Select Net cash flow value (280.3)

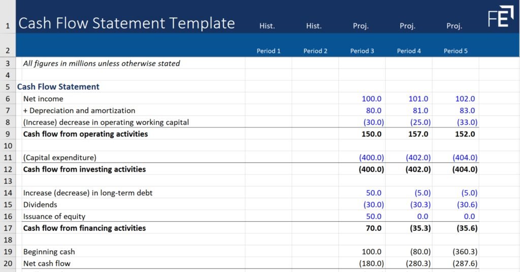click(418, 263)
